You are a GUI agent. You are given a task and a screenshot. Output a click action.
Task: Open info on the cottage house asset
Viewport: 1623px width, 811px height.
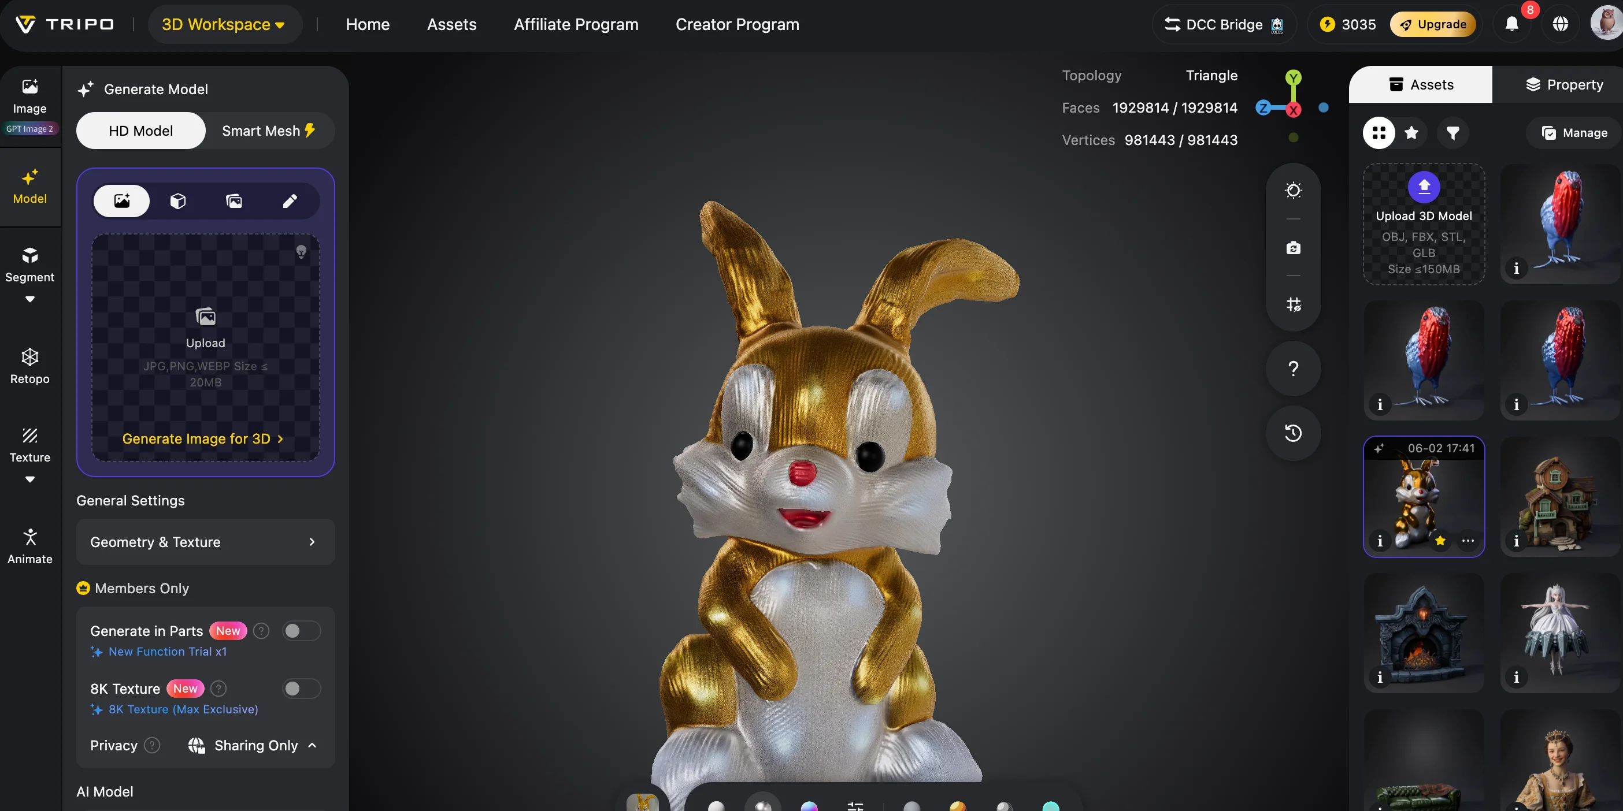pos(1516,541)
